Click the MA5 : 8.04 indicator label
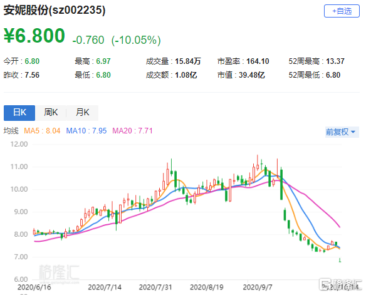 42,131
